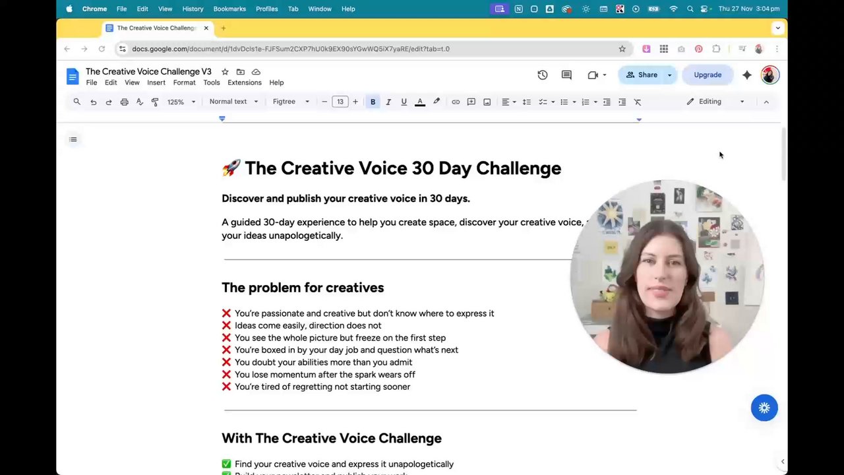This screenshot has height=475, width=844.
Task: Open the highlight color picker
Action: [437, 102]
